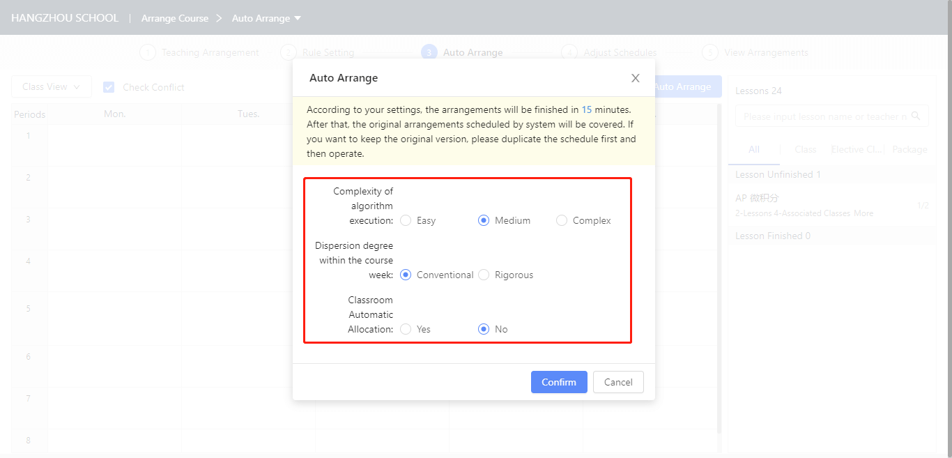Click the Cancel button
Screen dimensions: 952x458
pos(618,382)
